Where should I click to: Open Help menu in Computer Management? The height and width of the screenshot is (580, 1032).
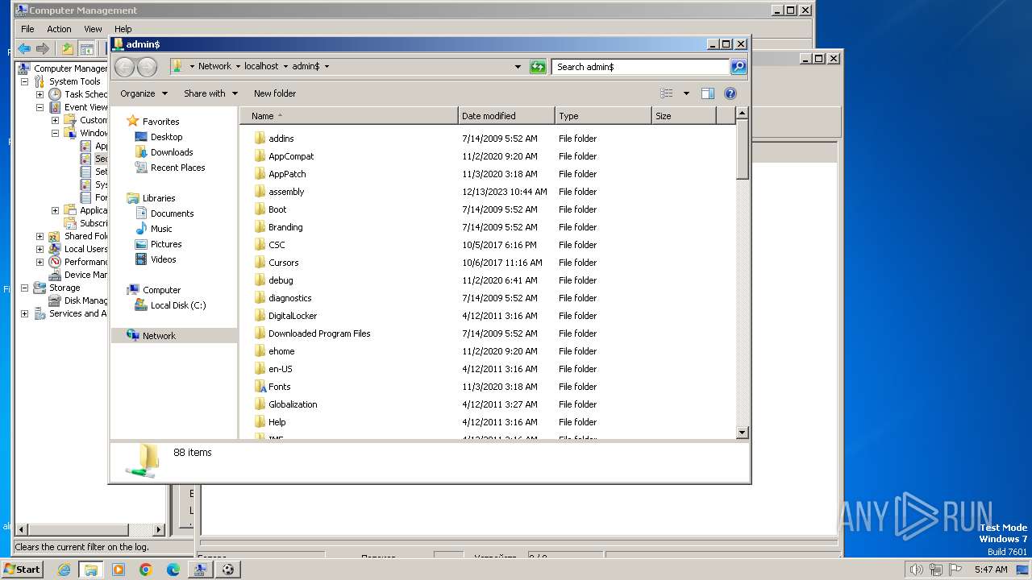[123, 29]
